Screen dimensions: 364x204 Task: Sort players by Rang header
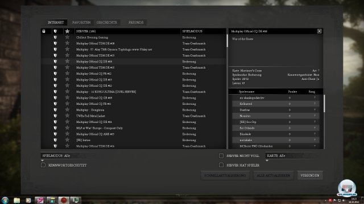(x=312, y=92)
